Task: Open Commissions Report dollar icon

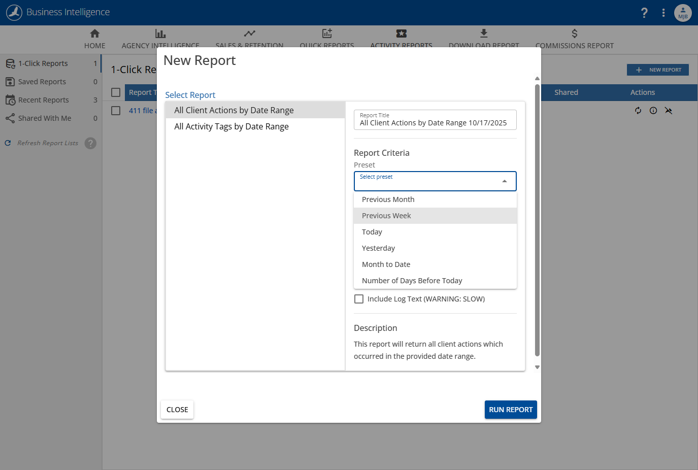Action: point(575,33)
